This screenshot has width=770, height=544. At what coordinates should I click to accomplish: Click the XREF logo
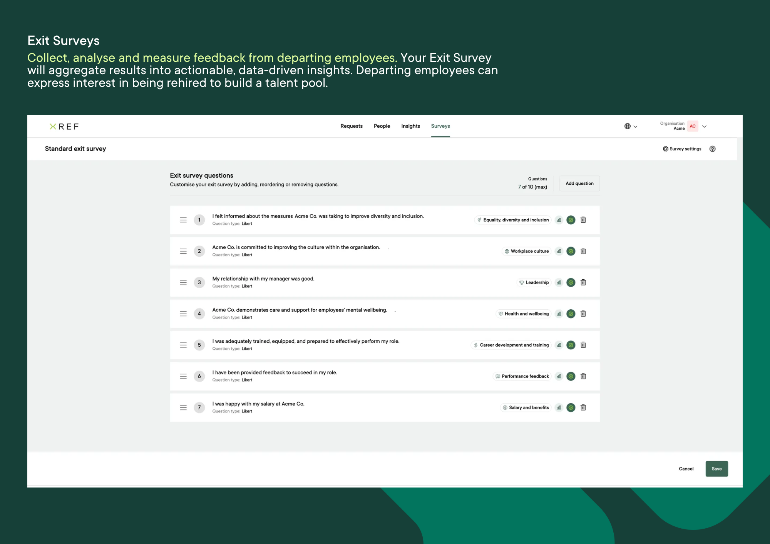coord(64,126)
